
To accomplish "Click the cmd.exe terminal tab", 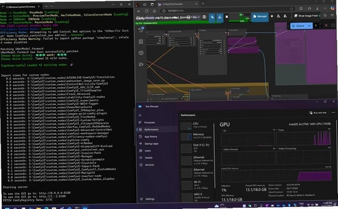I will tap(21, 7).
